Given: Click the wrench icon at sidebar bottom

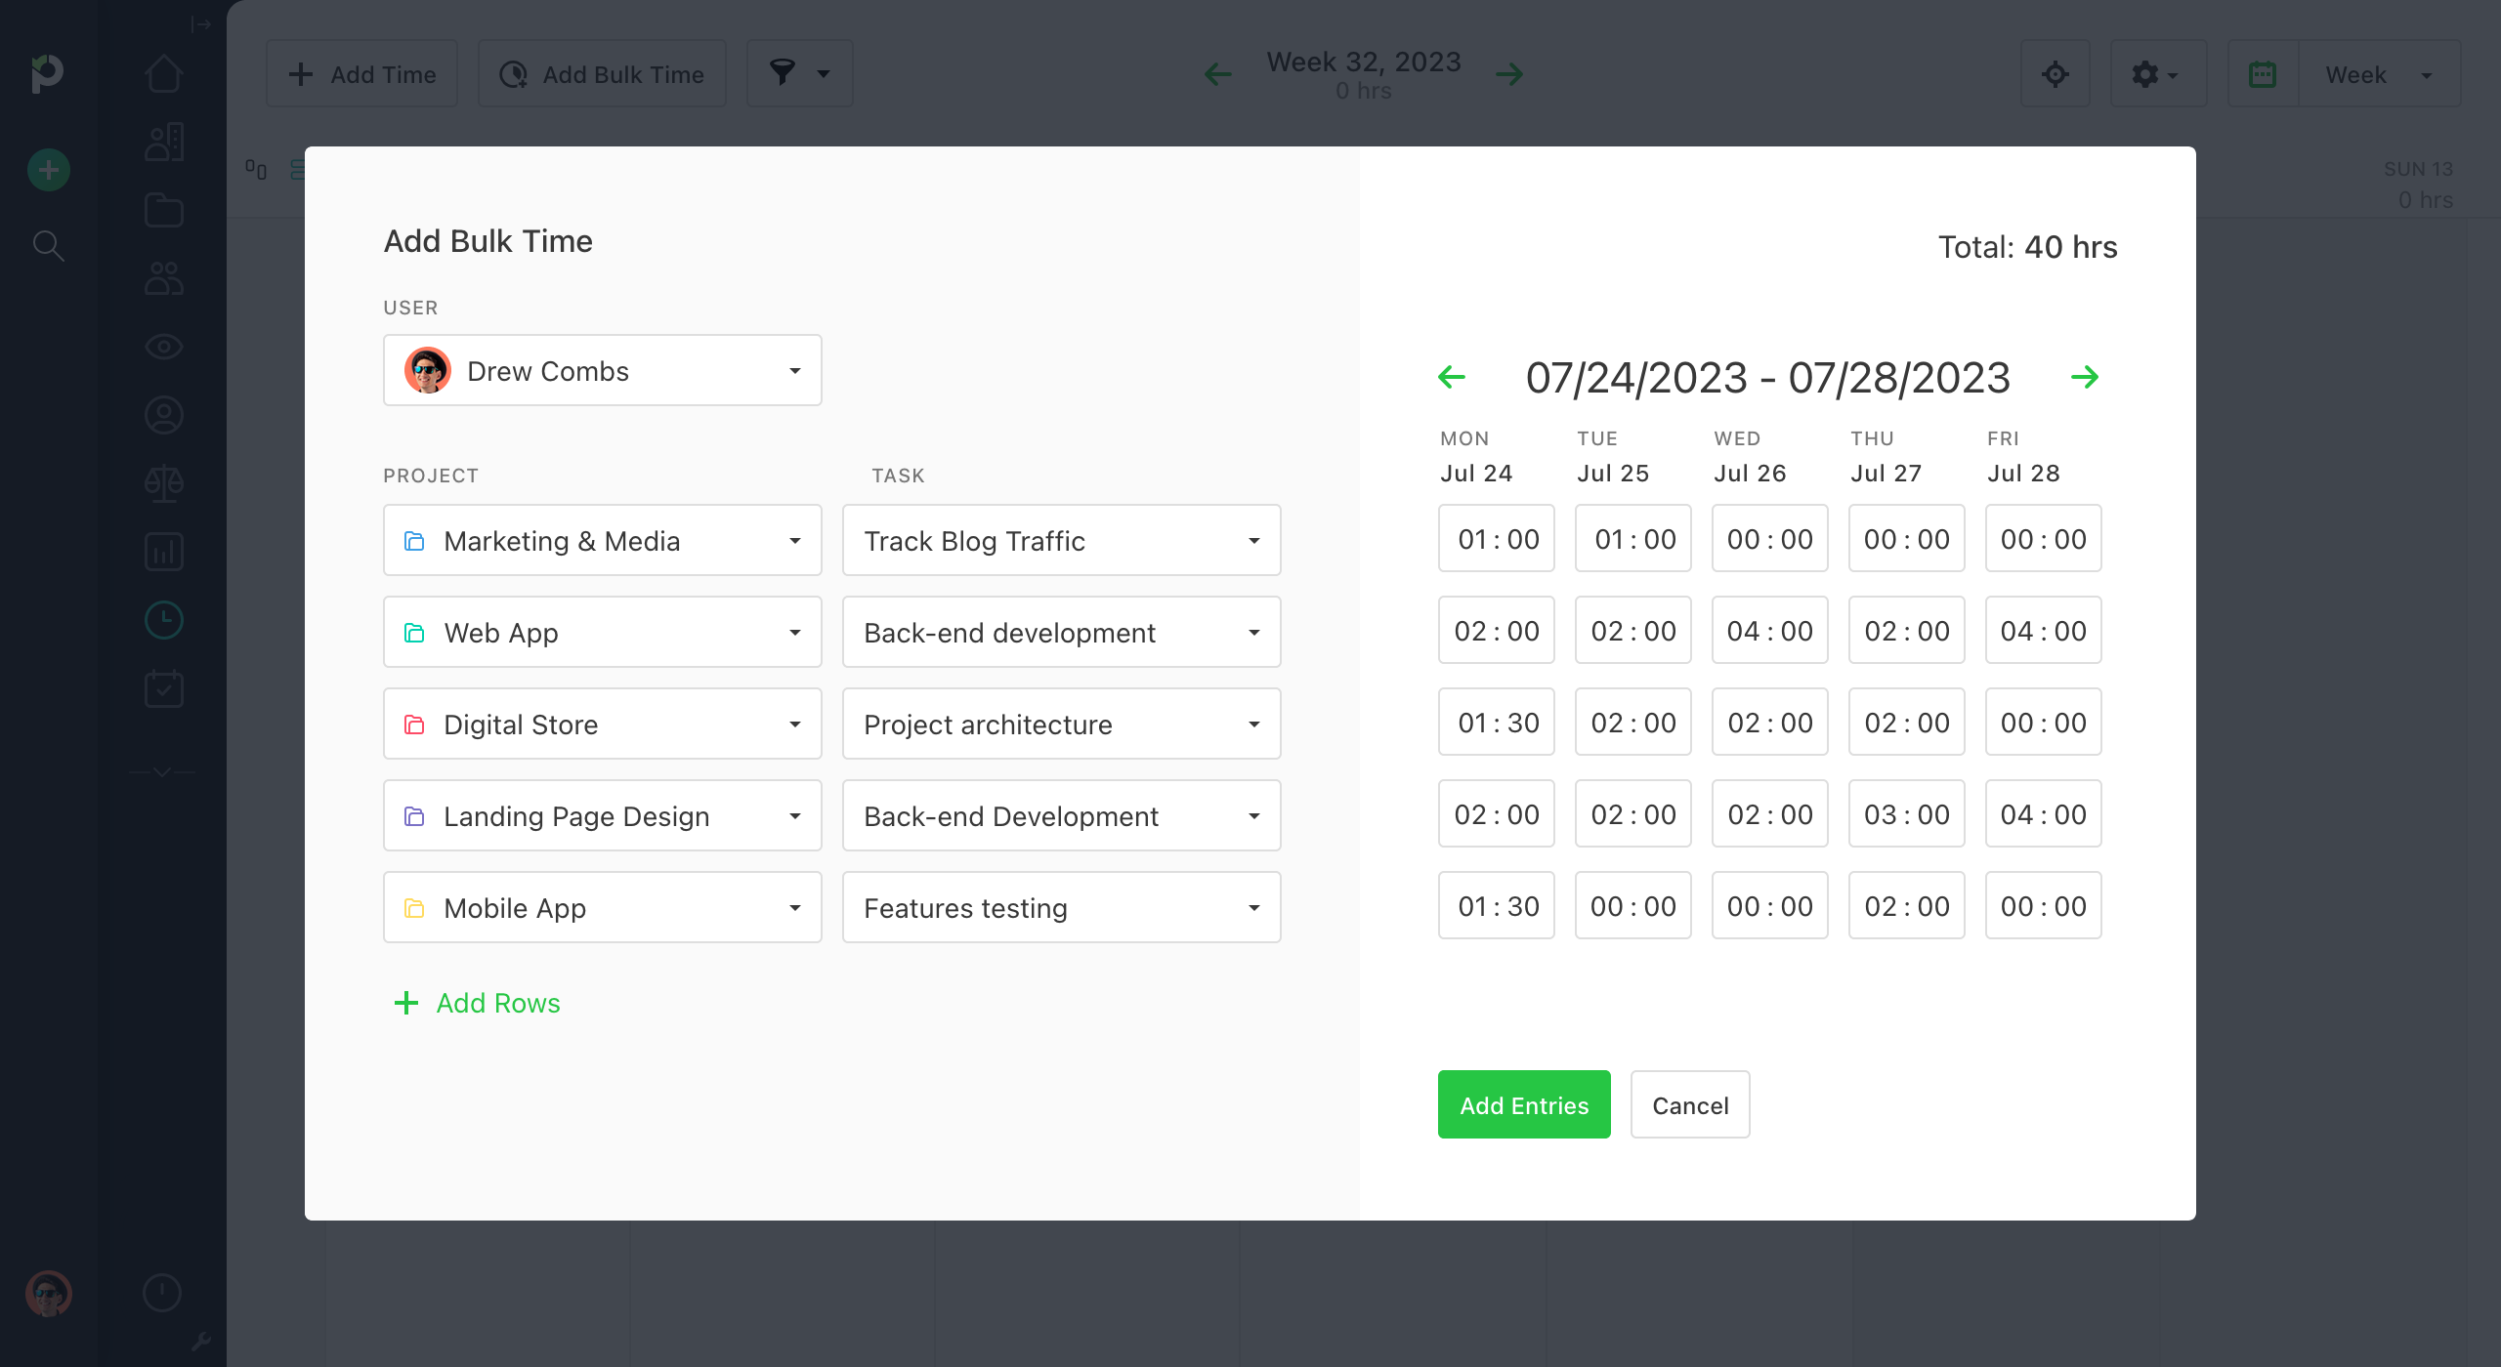Looking at the screenshot, I should pos(203,1341).
